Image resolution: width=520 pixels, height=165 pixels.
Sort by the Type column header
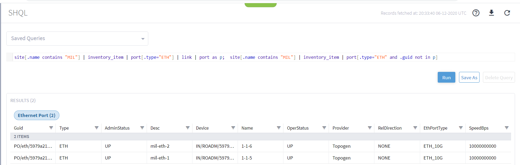coord(64,128)
